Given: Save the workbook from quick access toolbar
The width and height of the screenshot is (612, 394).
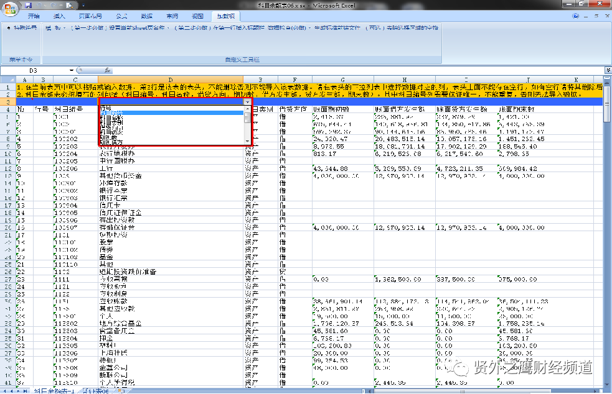Looking at the screenshot, I should pyautogui.click(x=28, y=6).
